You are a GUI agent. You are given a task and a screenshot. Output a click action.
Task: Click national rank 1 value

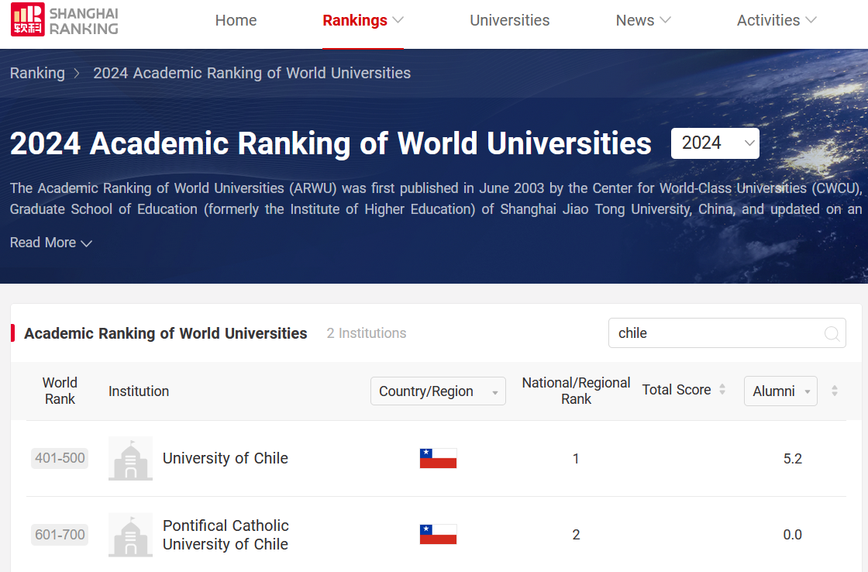pos(576,459)
